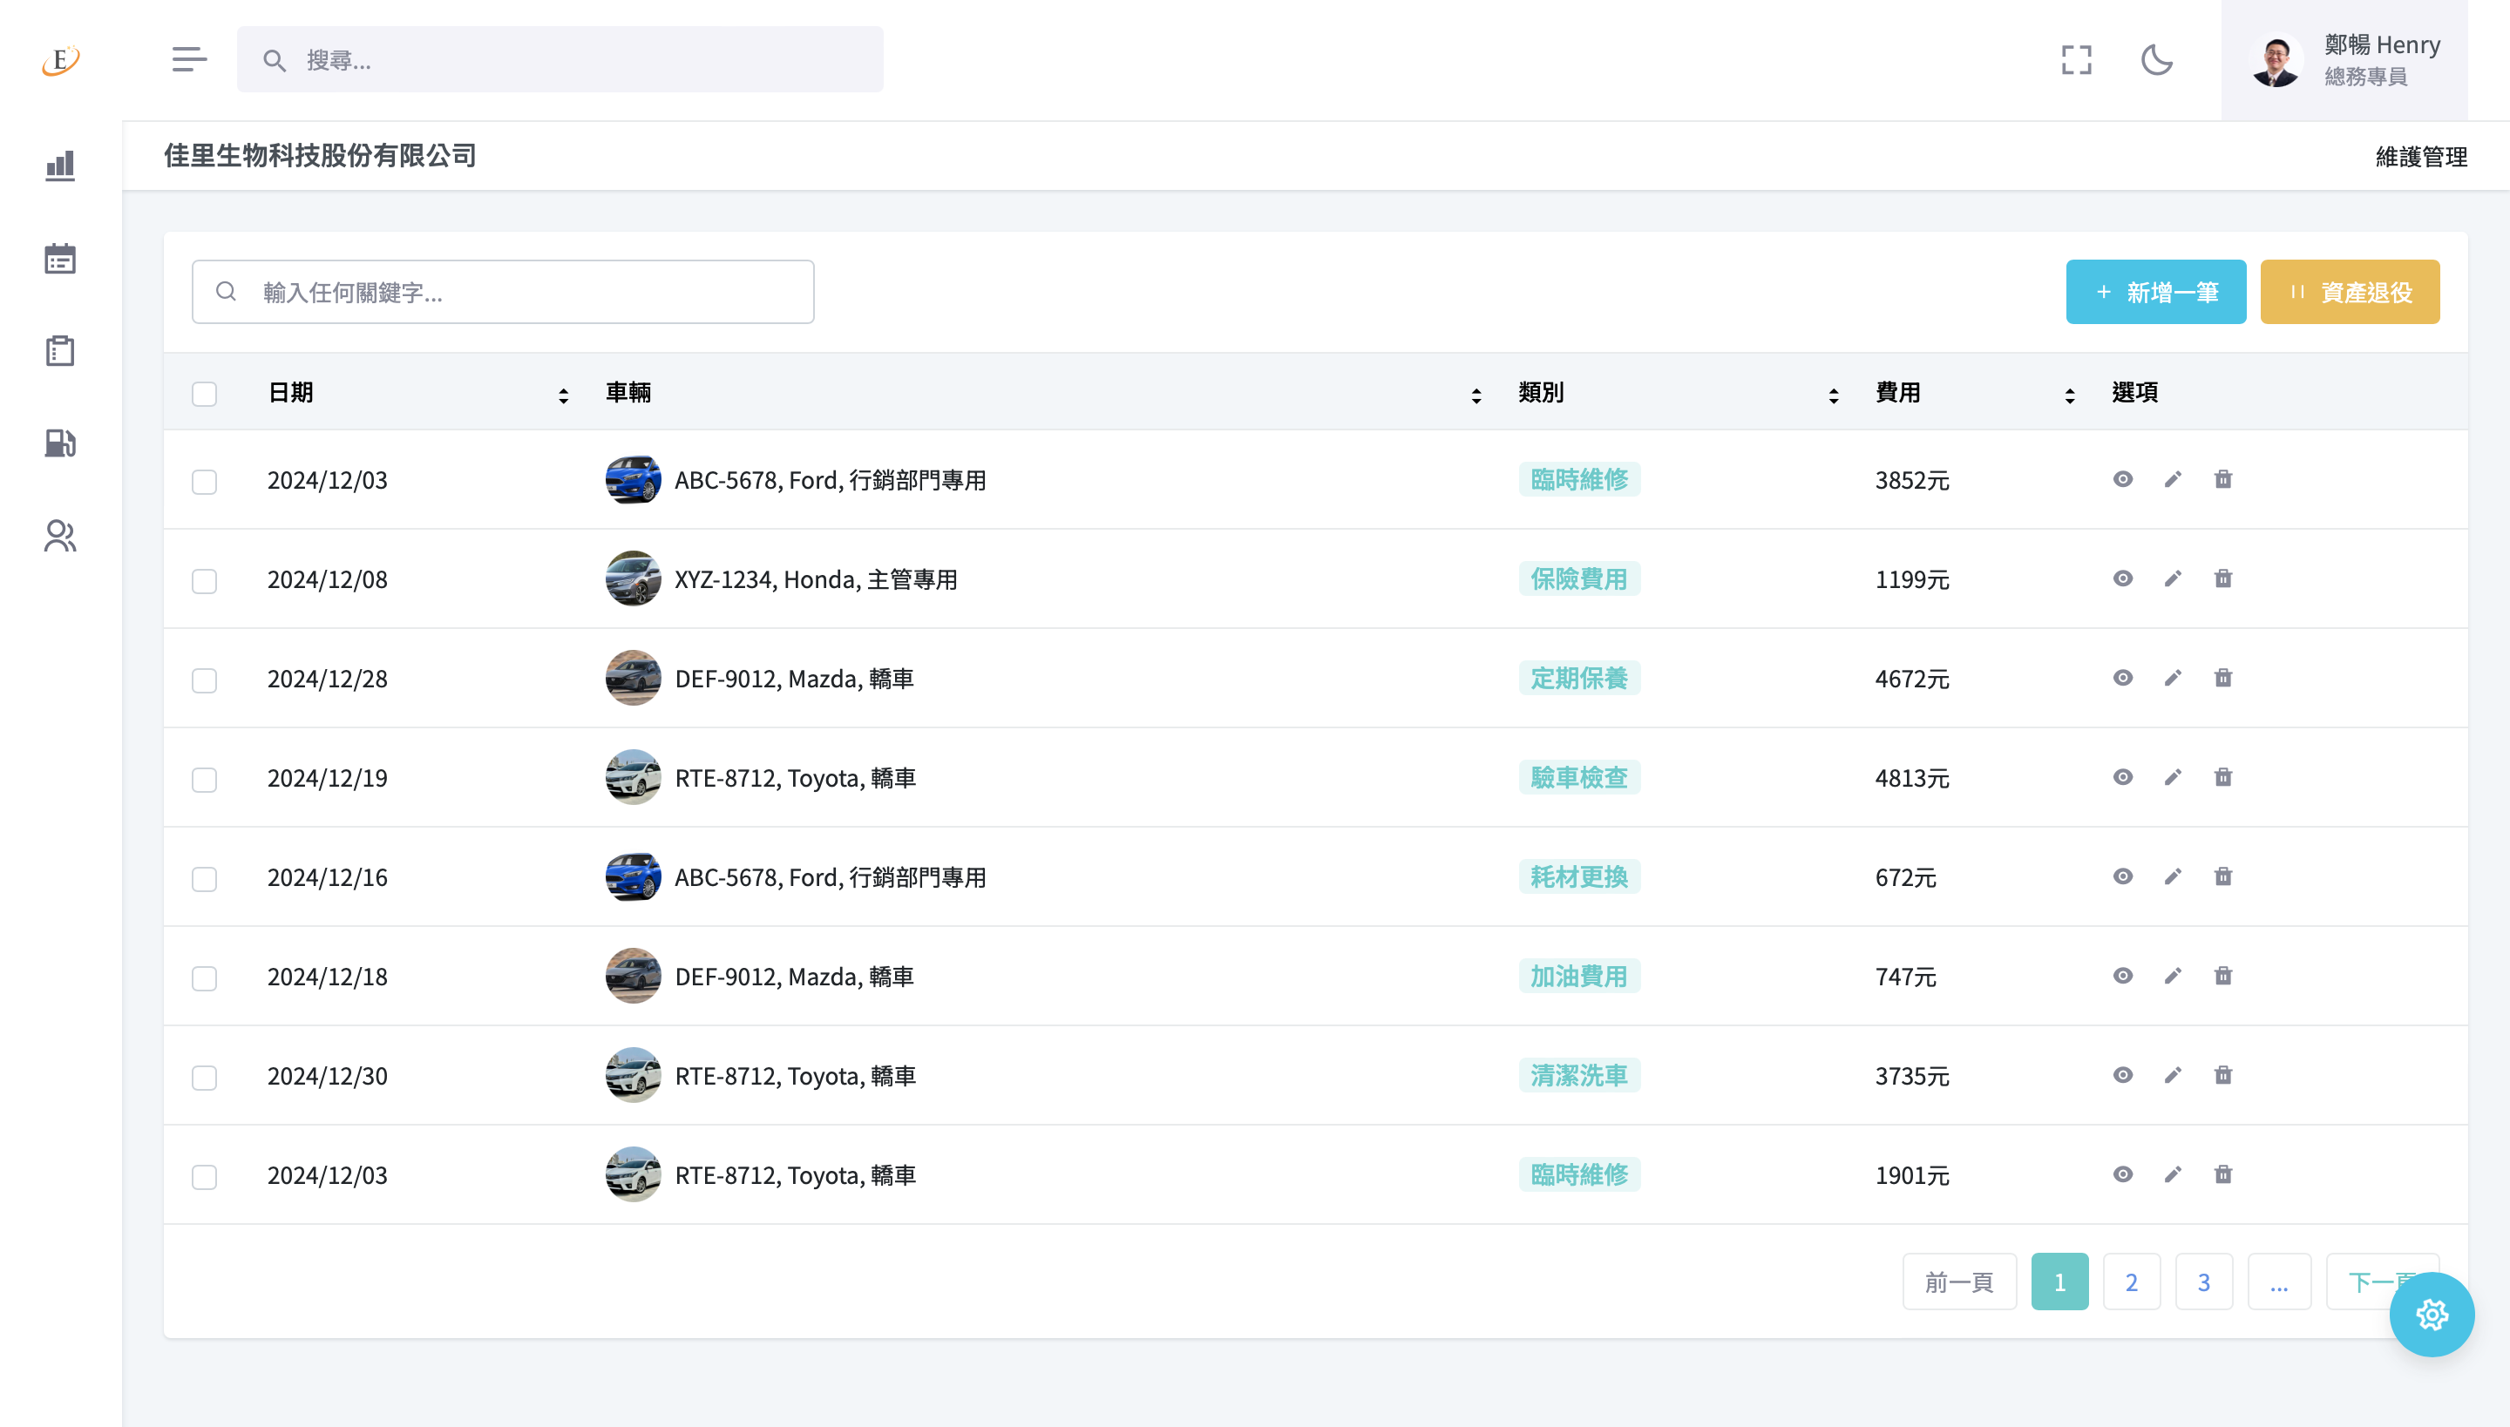The height and width of the screenshot is (1427, 2510).
Task: Edit the 3735元 清潔洗車 record
Action: coord(2173,1075)
